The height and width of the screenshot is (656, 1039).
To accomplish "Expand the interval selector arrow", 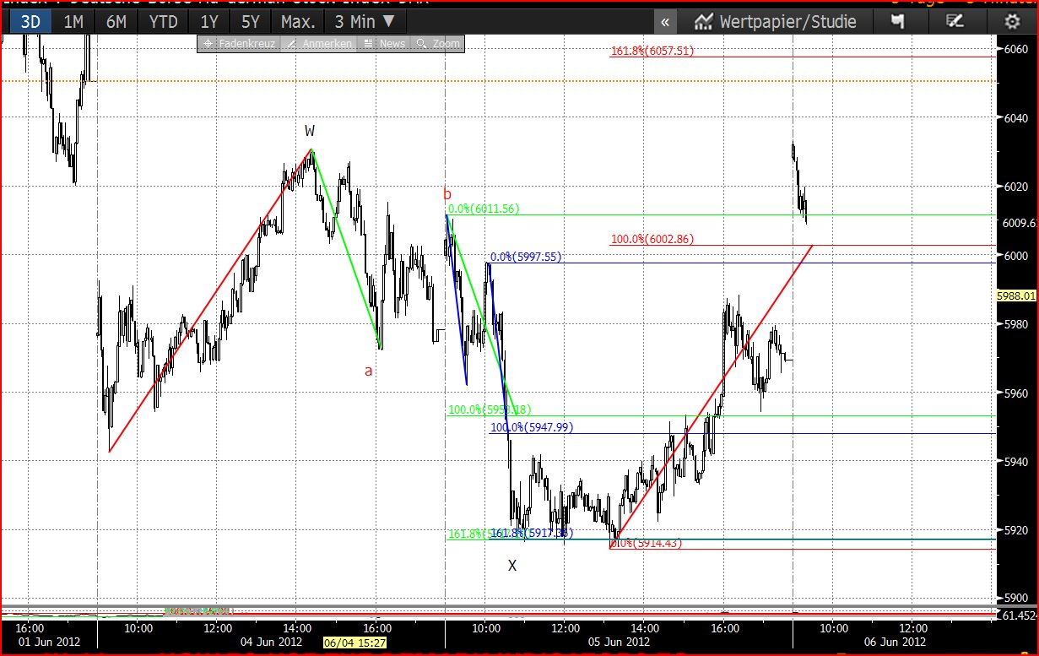I will pos(389,22).
